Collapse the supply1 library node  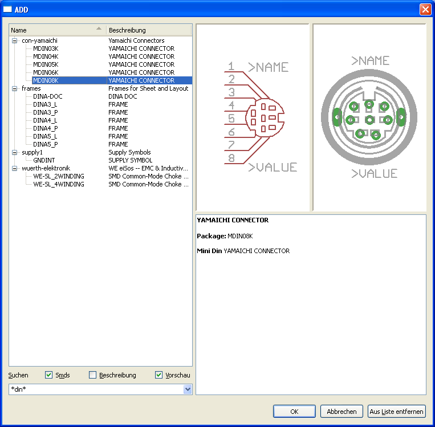[14, 153]
